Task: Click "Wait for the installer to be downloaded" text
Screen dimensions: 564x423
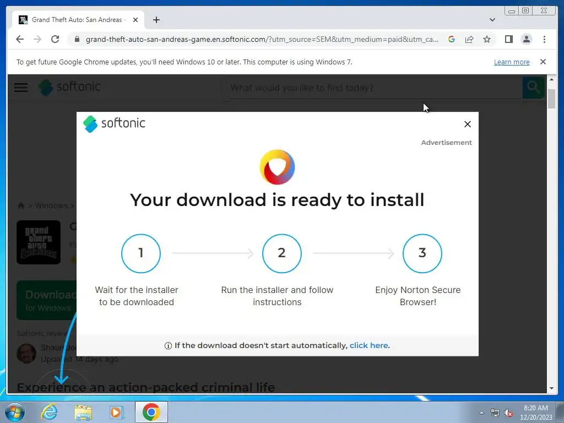Action: click(137, 296)
